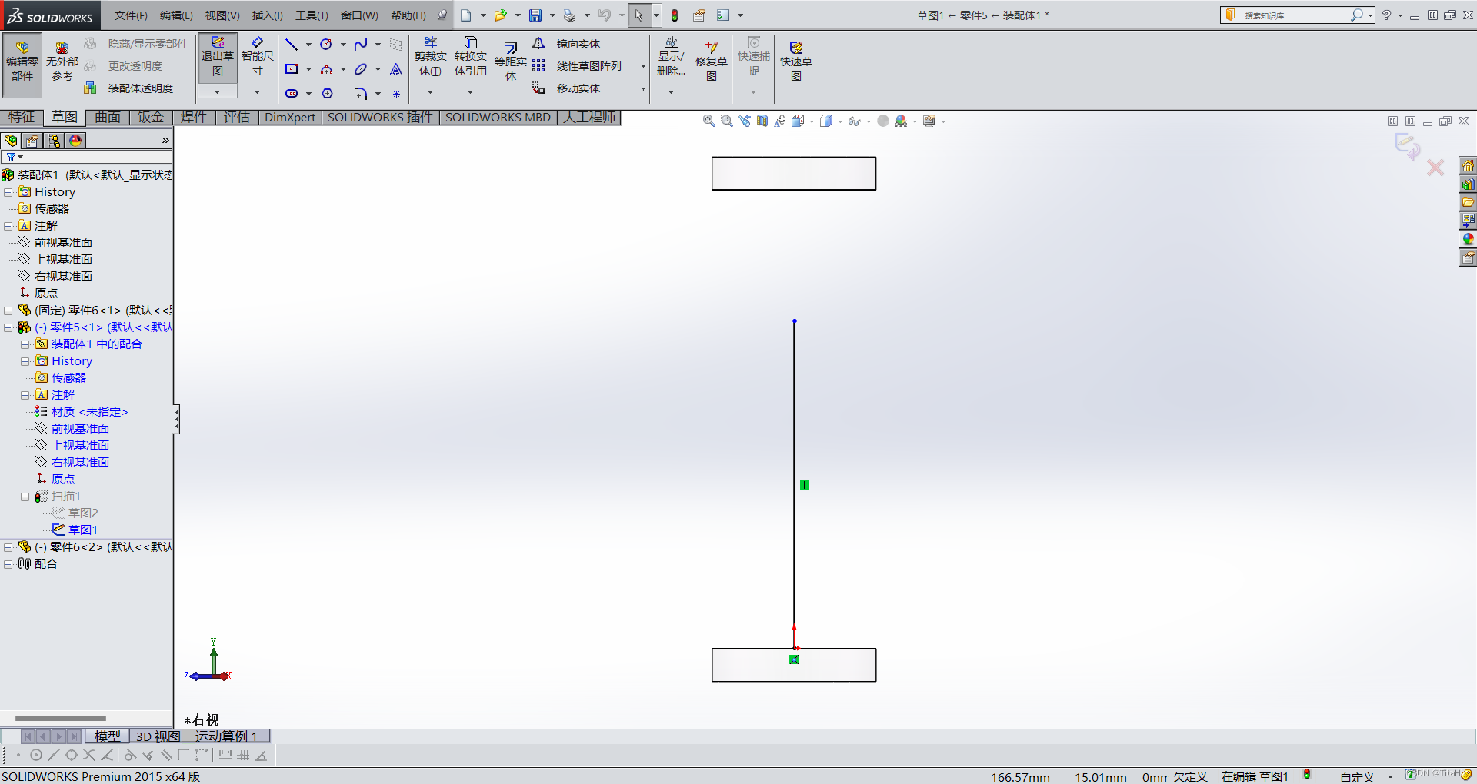1477x784 pixels.
Task: Click the Rebuild traffic light icon
Action: tap(675, 15)
